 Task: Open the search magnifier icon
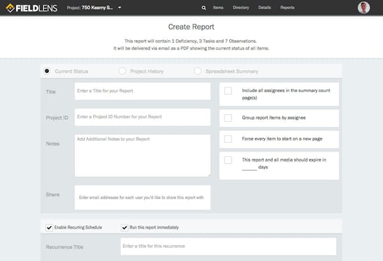204,8
